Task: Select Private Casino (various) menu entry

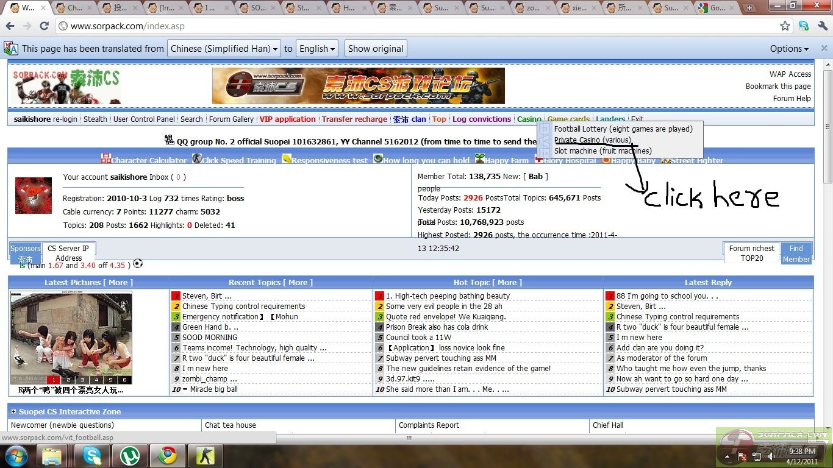Action: pyautogui.click(x=592, y=140)
